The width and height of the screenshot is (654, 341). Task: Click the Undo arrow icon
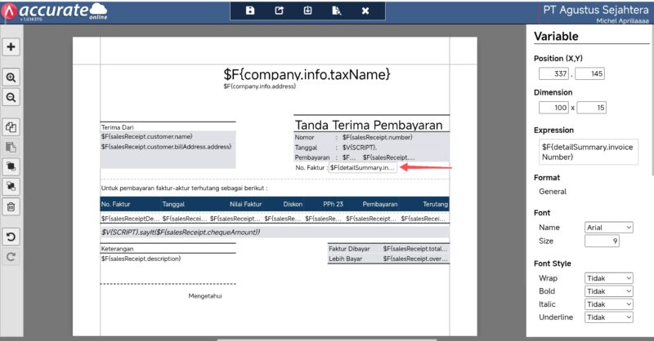coord(11,237)
